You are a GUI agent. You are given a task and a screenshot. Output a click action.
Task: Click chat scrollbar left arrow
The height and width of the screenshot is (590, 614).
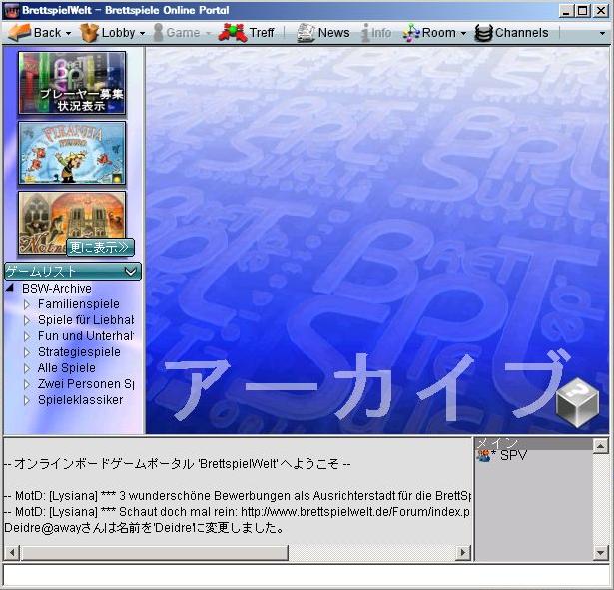(12, 553)
